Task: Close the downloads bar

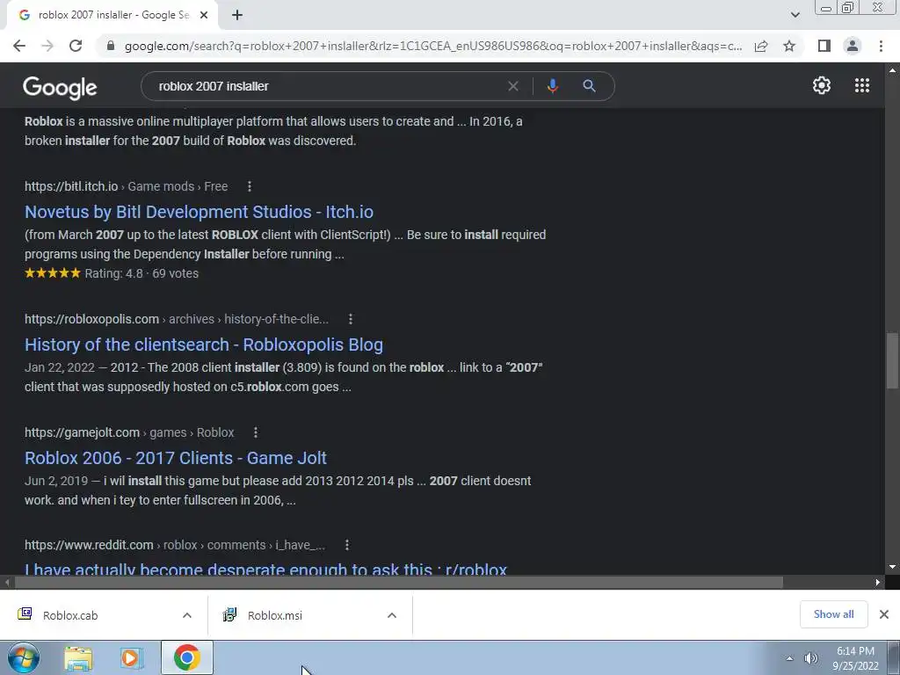Action: (884, 614)
